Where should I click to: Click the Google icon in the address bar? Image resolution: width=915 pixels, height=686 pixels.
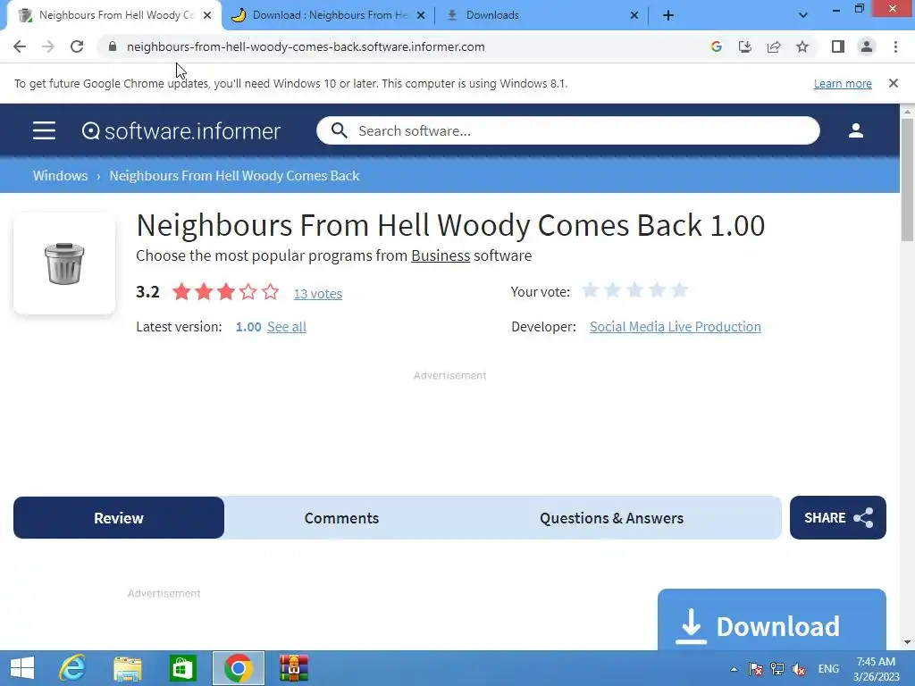coord(717,46)
